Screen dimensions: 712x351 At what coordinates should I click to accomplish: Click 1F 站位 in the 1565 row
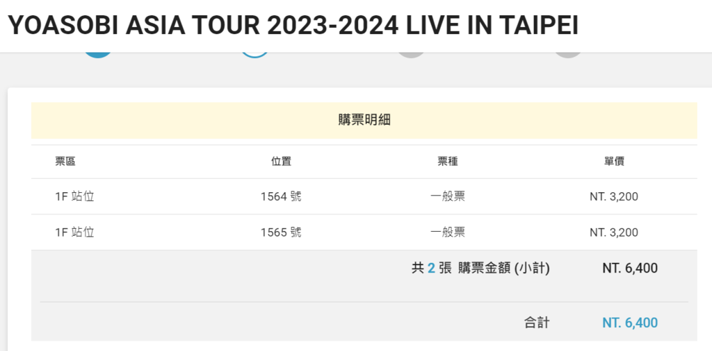click(x=74, y=232)
